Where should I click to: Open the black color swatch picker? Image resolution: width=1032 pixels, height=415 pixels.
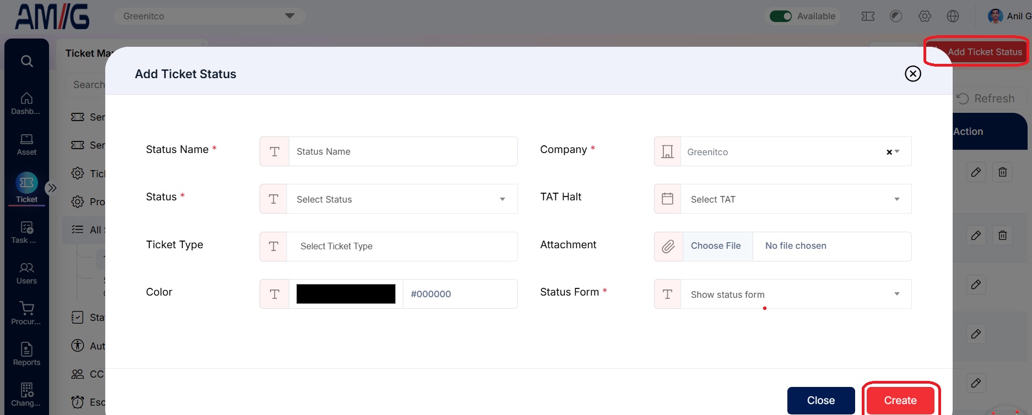[346, 294]
